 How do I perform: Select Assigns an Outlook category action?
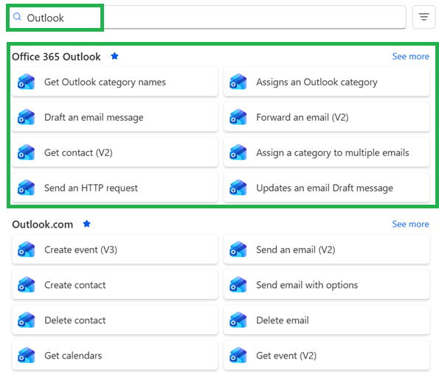(x=326, y=82)
